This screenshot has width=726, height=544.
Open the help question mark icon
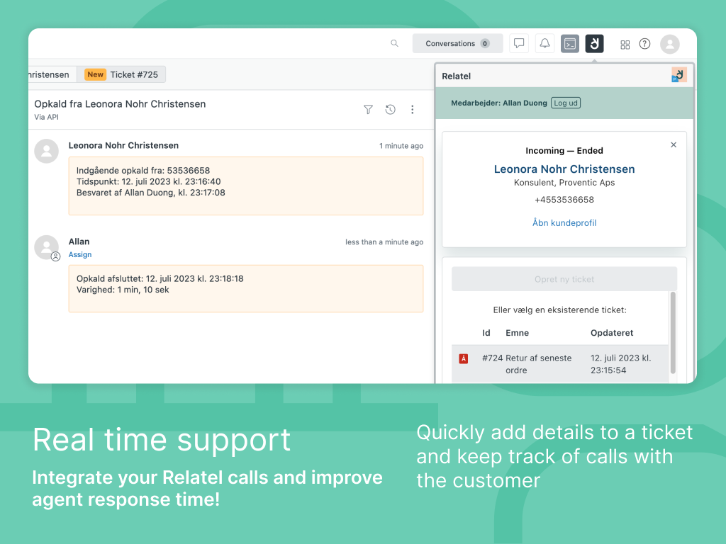click(x=644, y=44)
